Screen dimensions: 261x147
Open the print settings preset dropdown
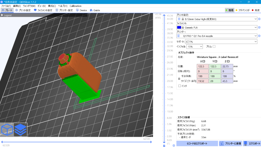pyautogui.click(x=256, y=19)
